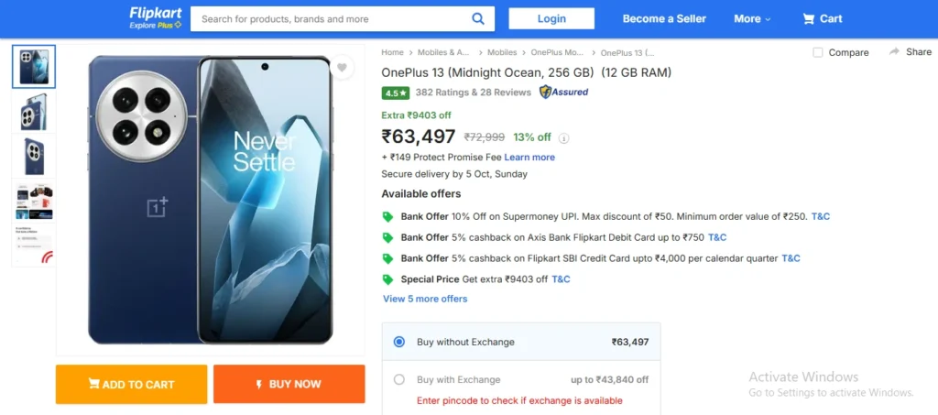
Task: Select Buy without Exchange option
Action: [x=398, y=342]
